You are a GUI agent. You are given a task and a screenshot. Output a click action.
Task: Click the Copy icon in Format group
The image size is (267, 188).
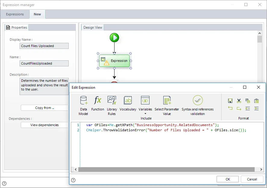pyautogui.click(x=248, y=101)
